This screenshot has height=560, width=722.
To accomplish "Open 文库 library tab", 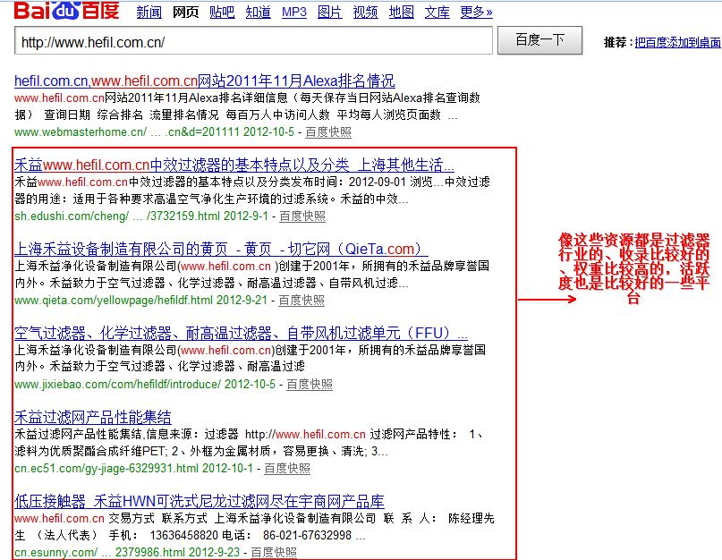I will click(x=437, y=12).
